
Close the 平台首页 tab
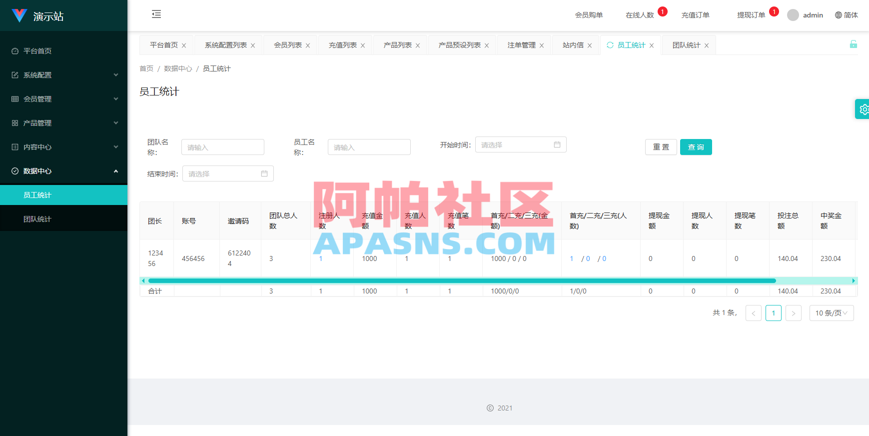[x=184, y=45]
